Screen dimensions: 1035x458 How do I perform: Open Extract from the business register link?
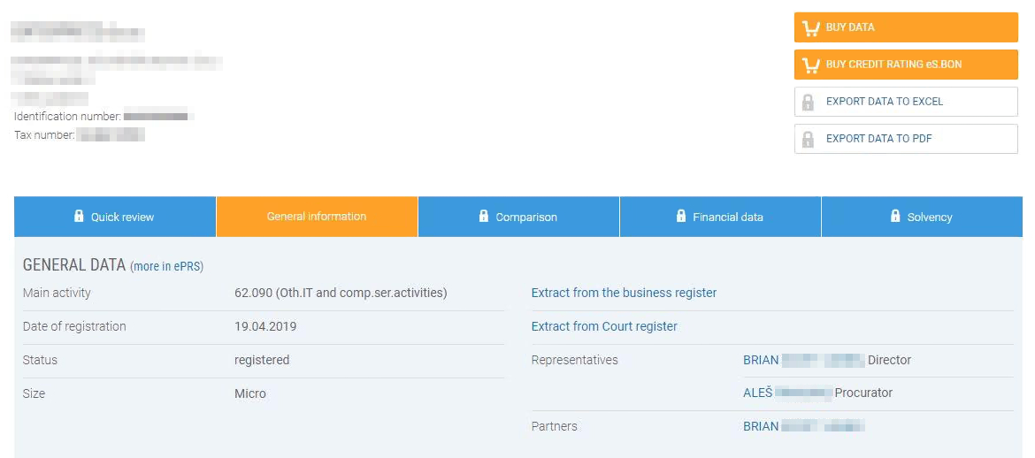624,293
